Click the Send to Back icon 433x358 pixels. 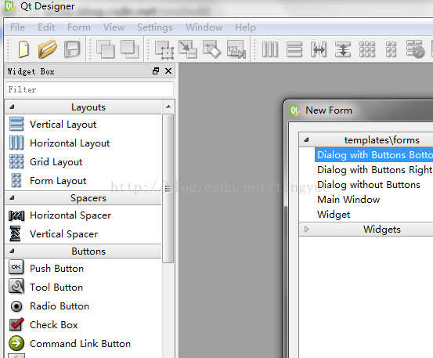pos(105,49)
